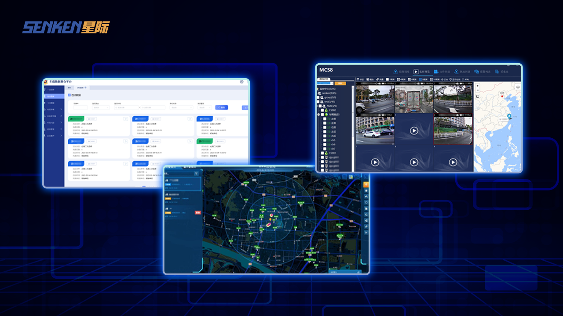Tick the checkbox next to ch5 channel

[x=325, y=140]
